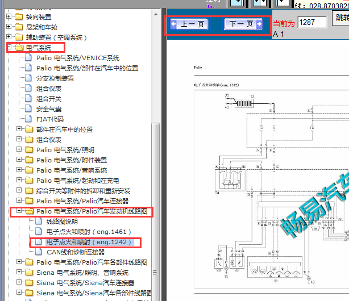Screen dimensions: 349x301
Task: Expand the 悬架和车轮 tree node
Action: (x=9, y=27)
